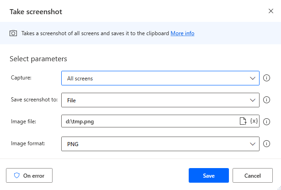281x190 pixels.
Task: Open the Save screenshot to dropdown
Action: 160,100
